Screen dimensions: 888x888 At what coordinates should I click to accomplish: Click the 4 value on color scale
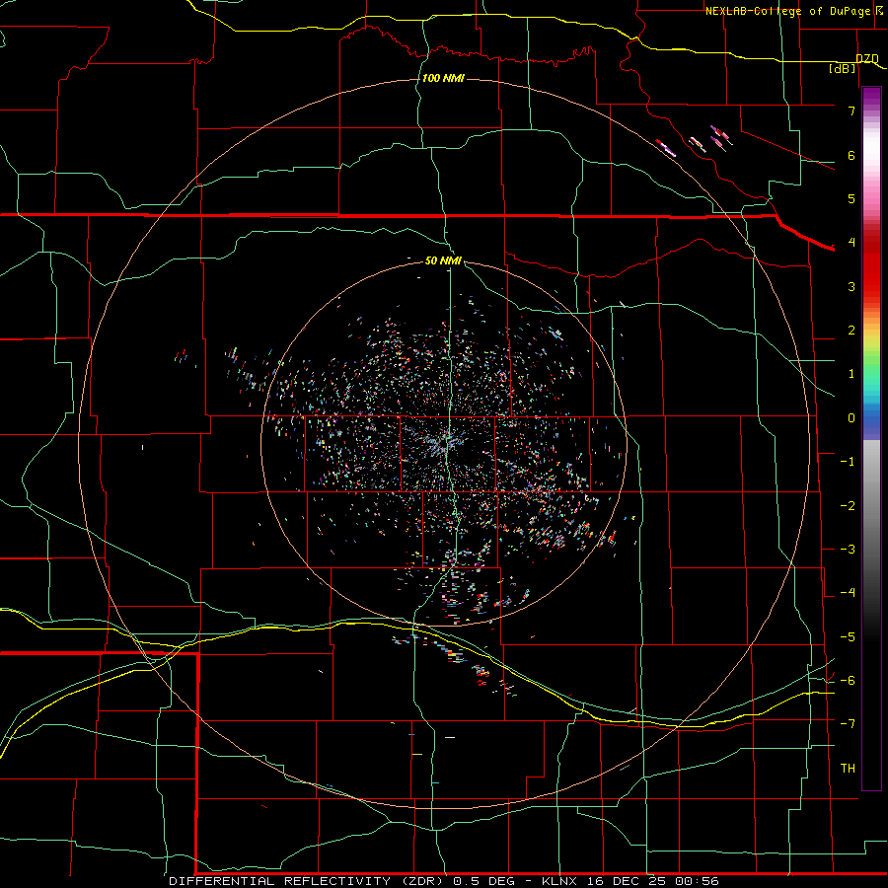click(851, 243)
